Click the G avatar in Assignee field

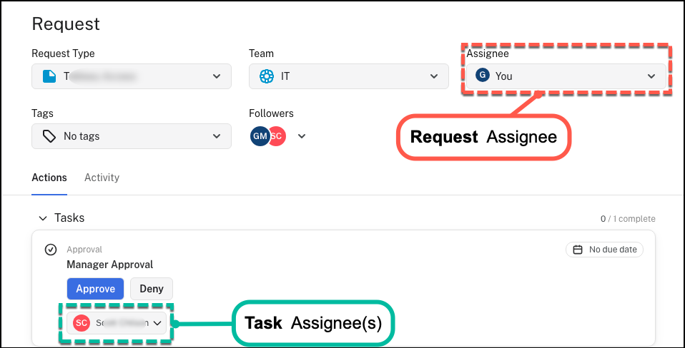point(483,76)
